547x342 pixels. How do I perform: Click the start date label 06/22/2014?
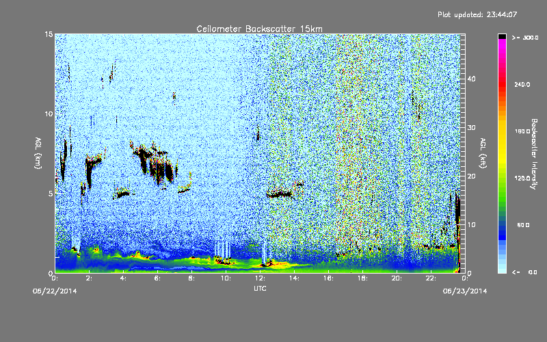(x=55, y=291)
